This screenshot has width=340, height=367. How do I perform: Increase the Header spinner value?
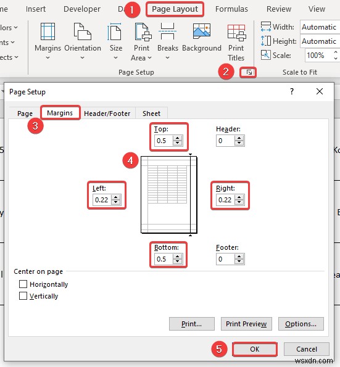[x=239, y=138]
